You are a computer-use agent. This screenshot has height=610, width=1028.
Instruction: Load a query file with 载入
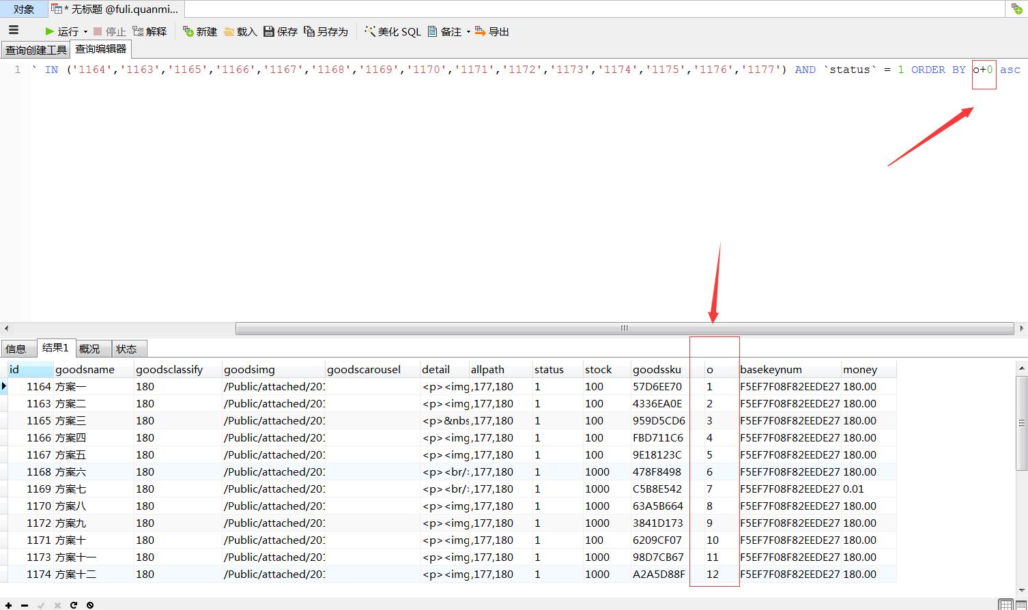240,31
